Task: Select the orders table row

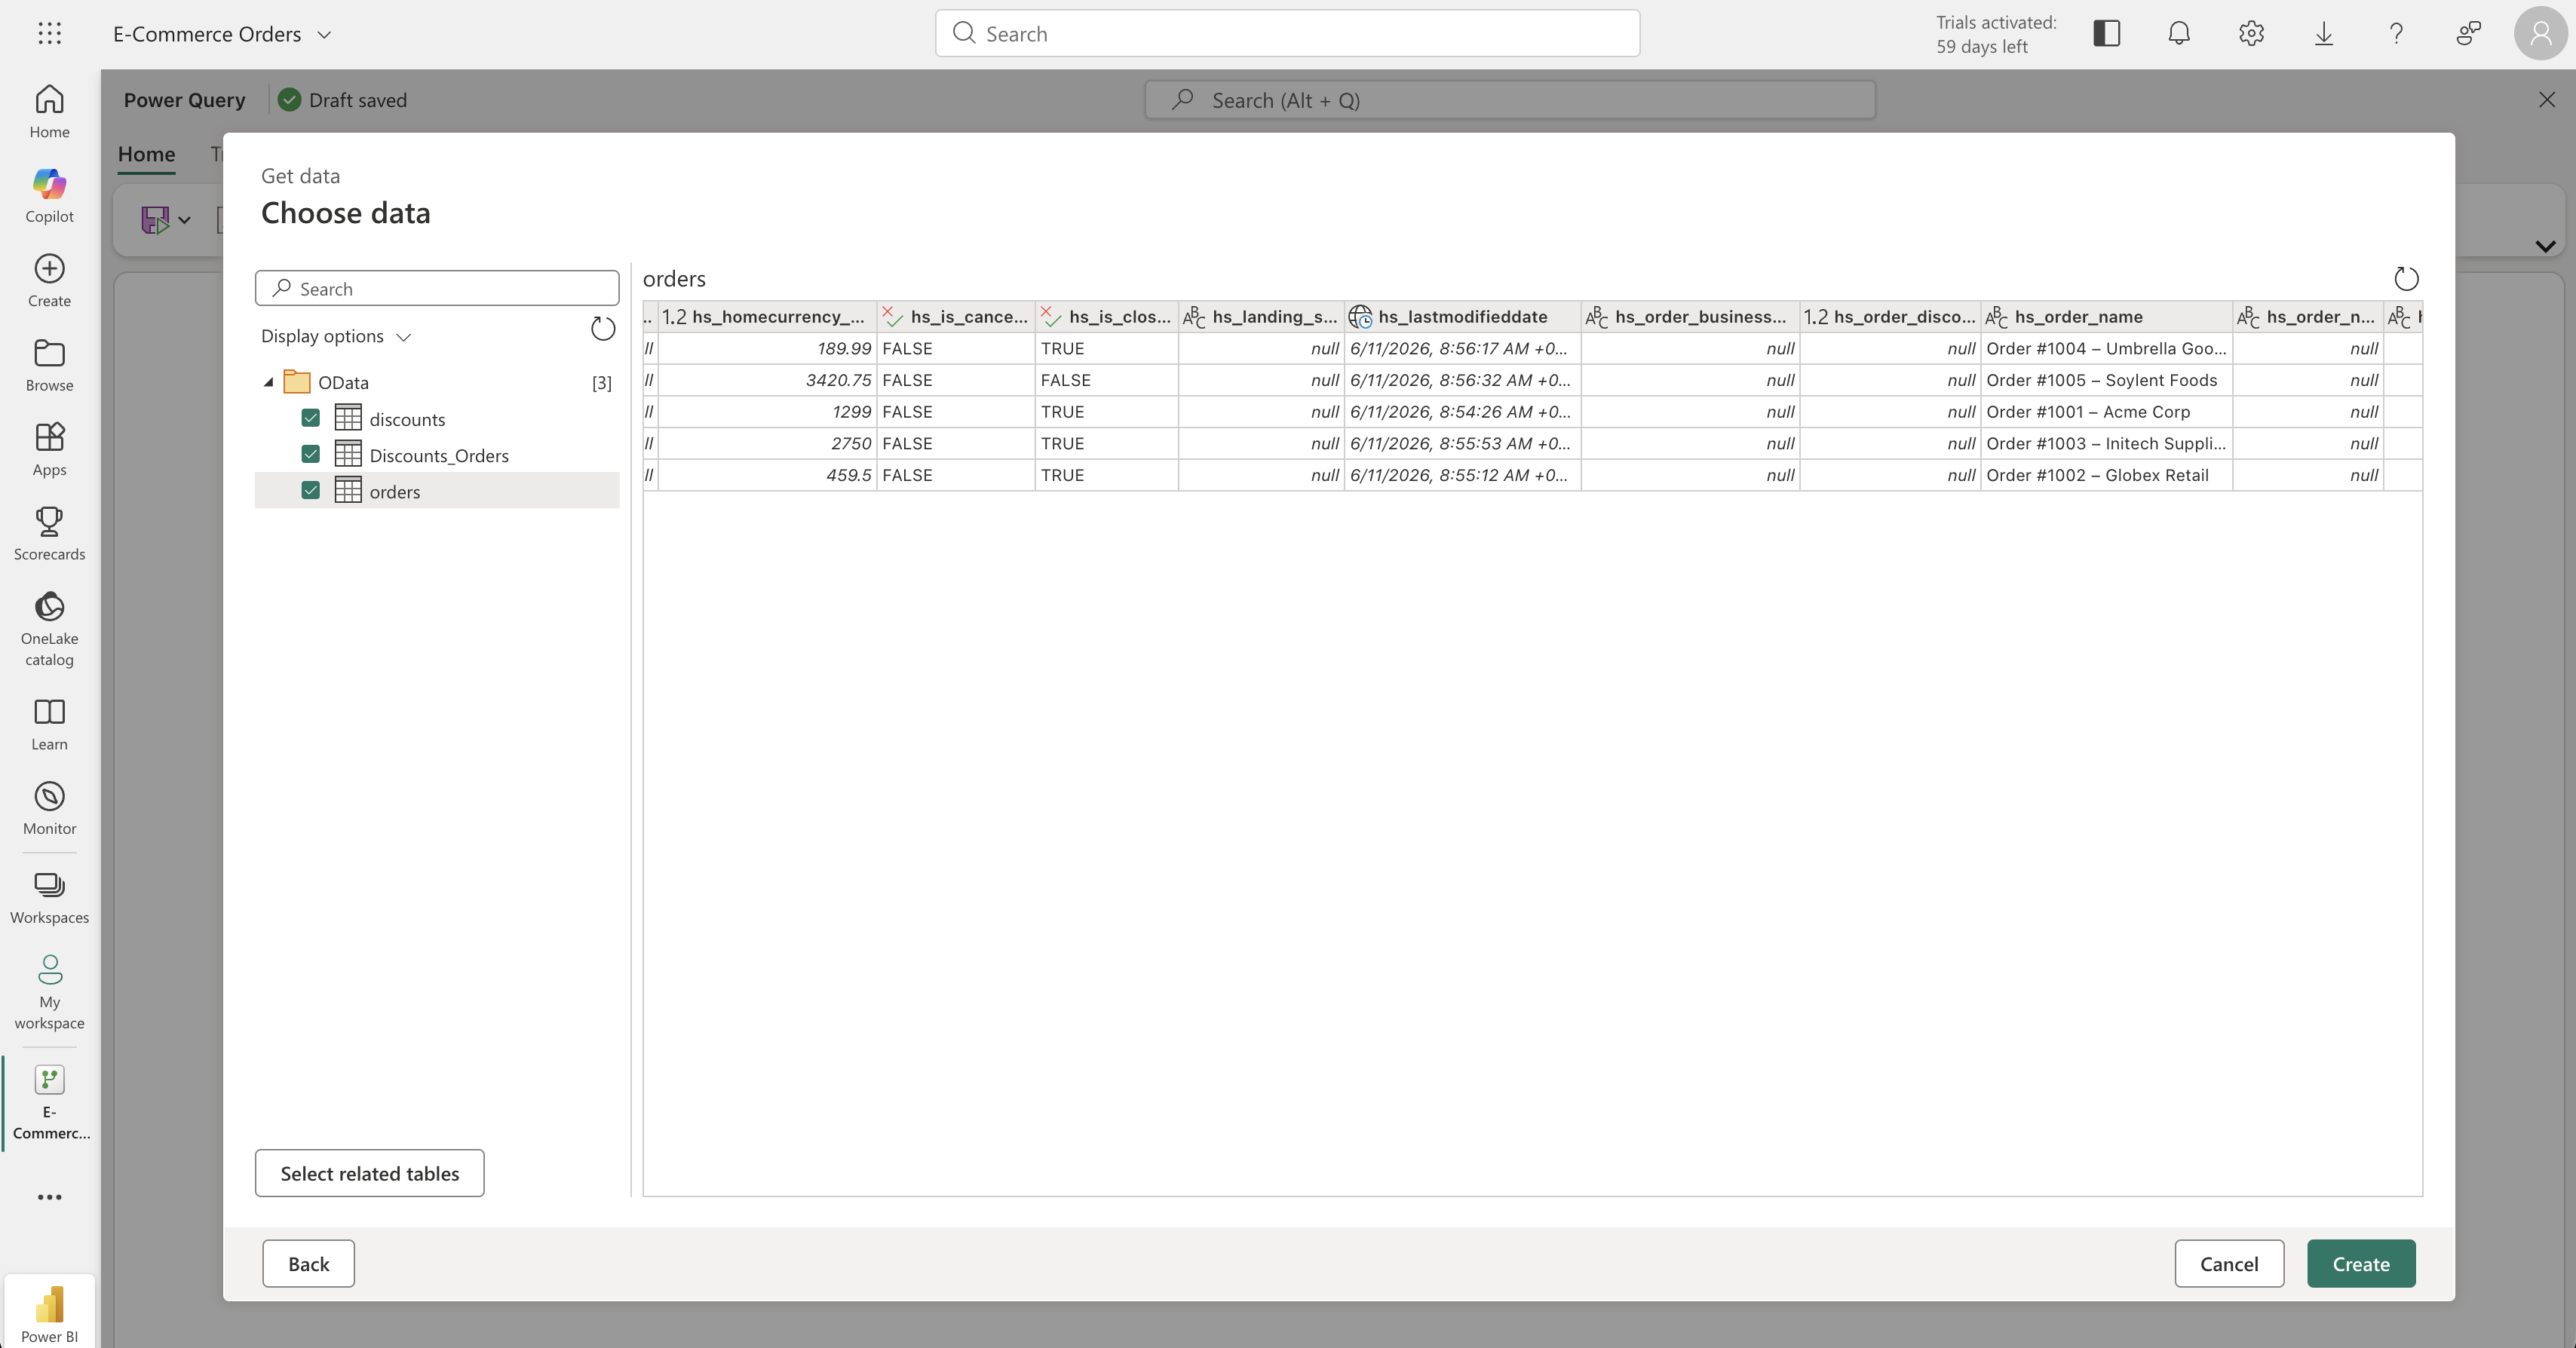Action: pyautogui.click(x=437, y=490)
